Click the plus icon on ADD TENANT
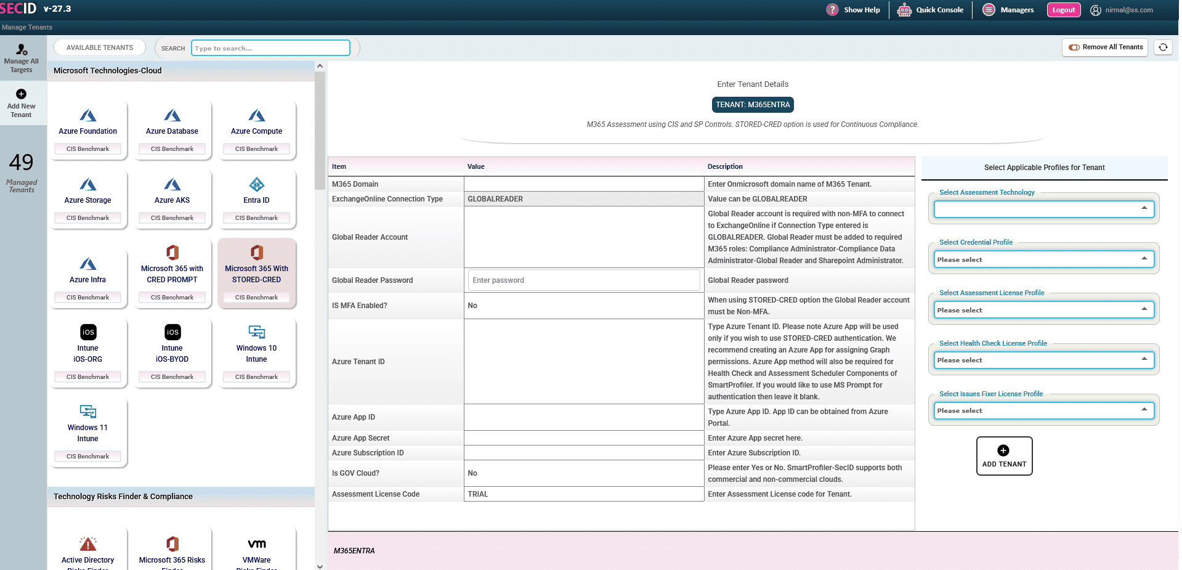This screenshot has height=570, width=1182. [1003, 450]
